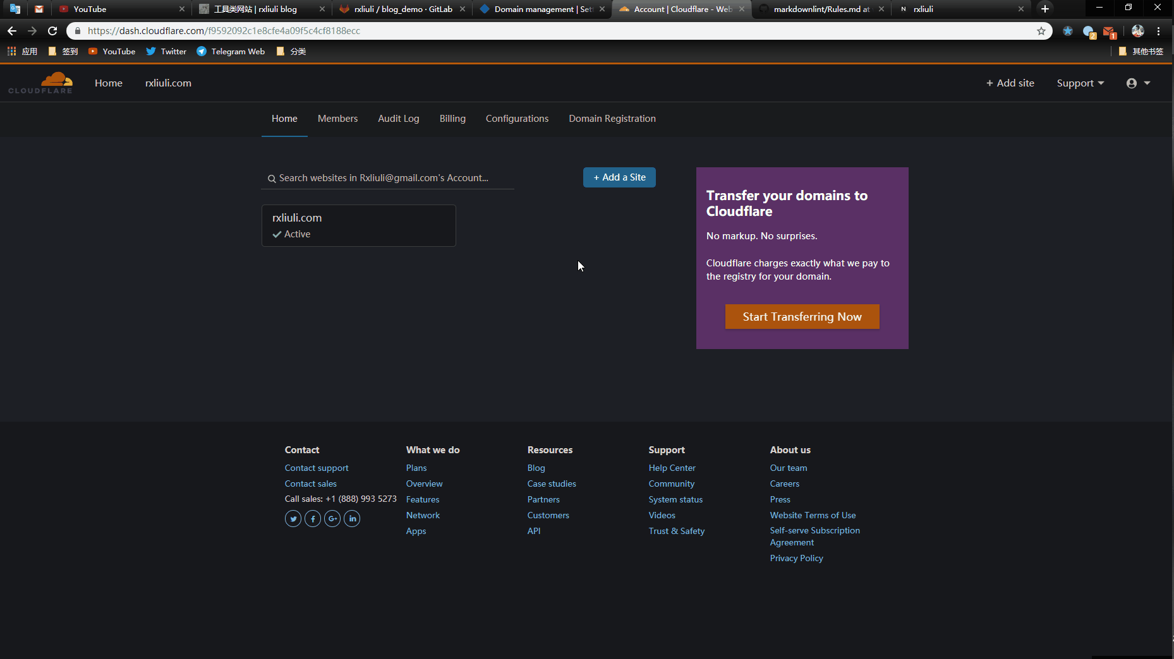1174x659 pixels.
Task: Go to the Billing tab
Action: 452,119
